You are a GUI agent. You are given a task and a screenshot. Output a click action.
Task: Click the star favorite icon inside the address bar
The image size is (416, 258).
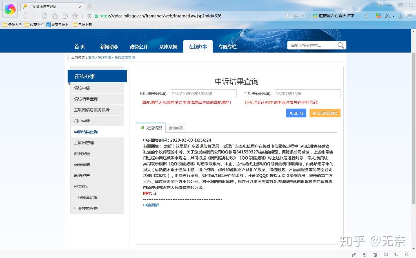tap(295, 16)
